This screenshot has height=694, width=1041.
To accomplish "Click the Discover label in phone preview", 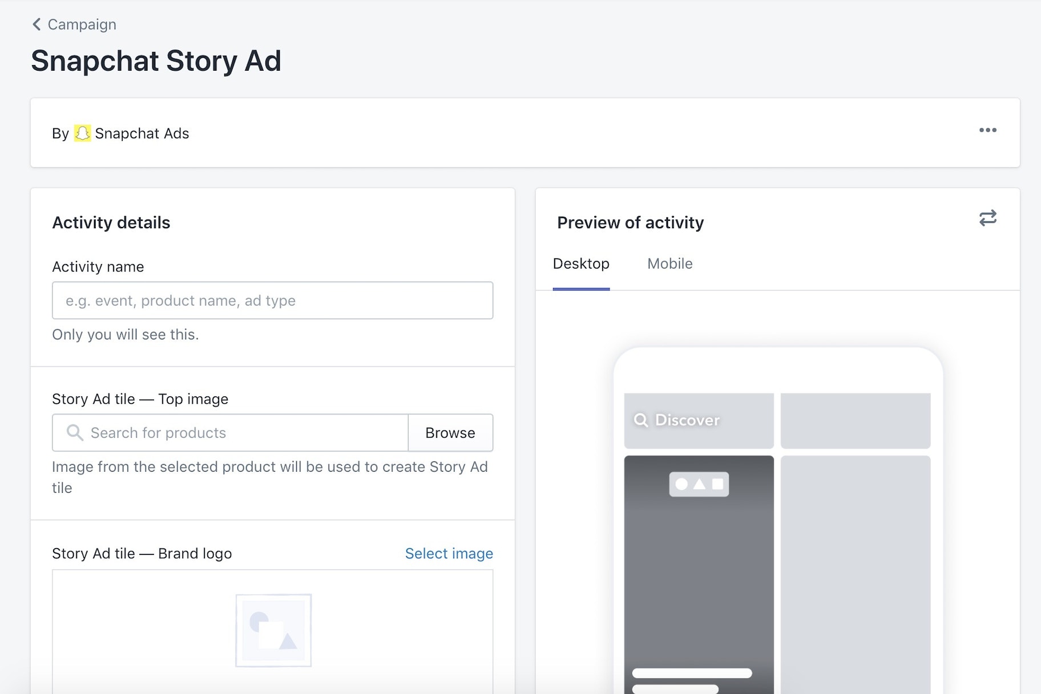I will tap(687, 420).
